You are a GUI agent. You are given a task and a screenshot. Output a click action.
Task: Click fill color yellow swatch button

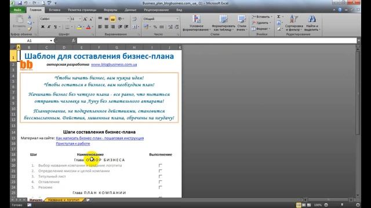[x=79, y=27]
